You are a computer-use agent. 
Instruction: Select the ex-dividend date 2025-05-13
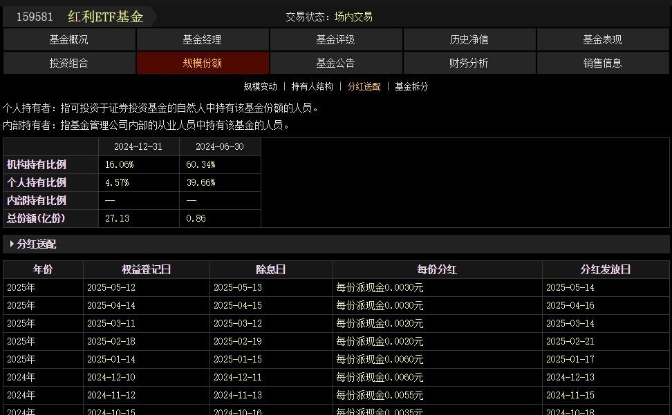click(238, 287)
